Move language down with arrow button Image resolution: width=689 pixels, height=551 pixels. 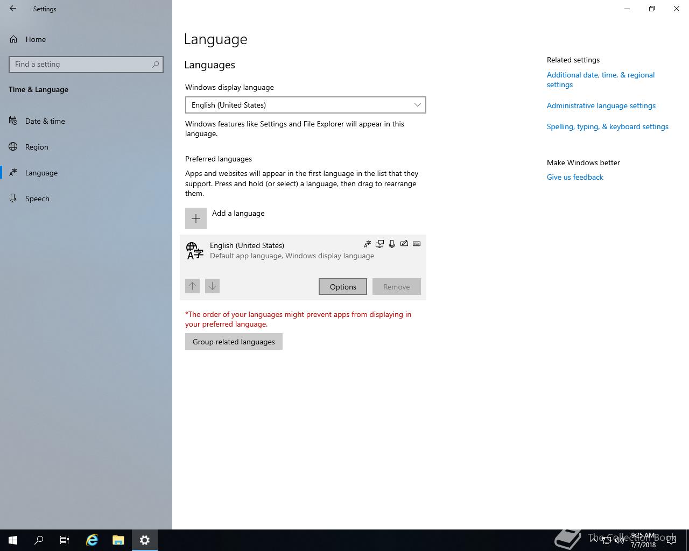[x=212, y=286]
